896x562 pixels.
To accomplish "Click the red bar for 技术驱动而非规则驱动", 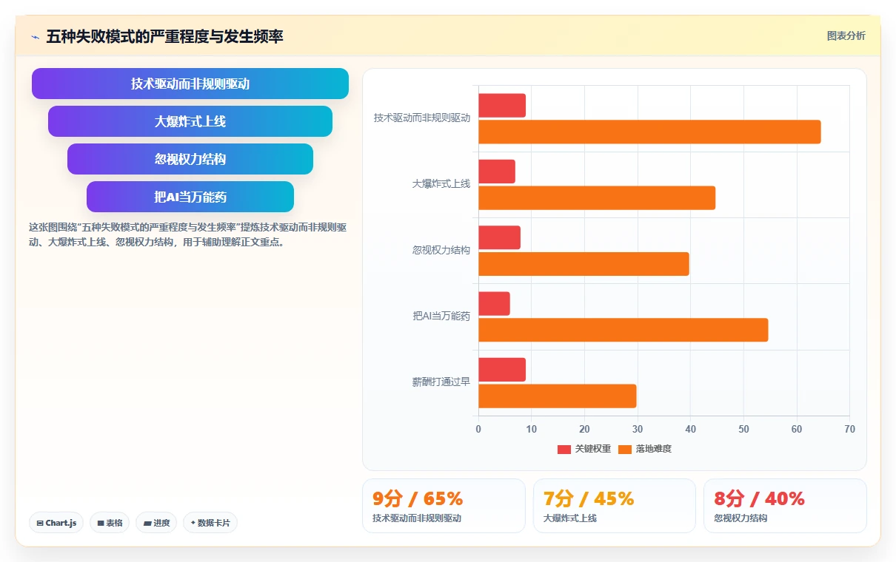I will point(502,106).
